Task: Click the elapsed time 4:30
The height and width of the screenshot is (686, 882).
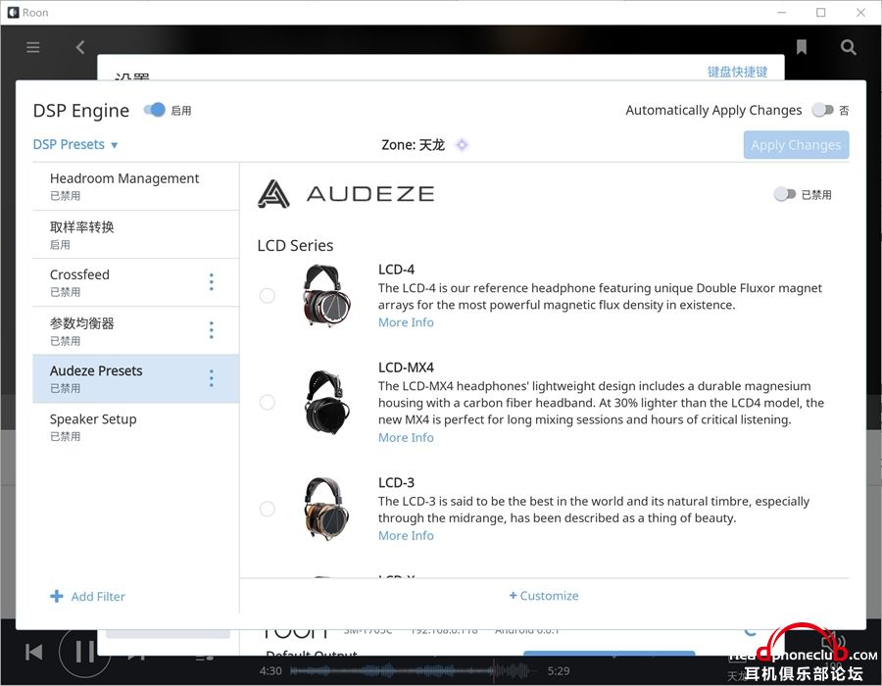Action: pyautogui.click(x=270, y=671)
